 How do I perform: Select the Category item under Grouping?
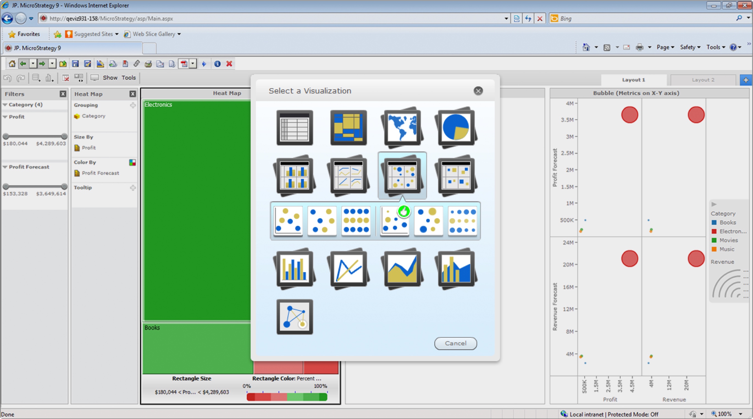pos(90,116)
